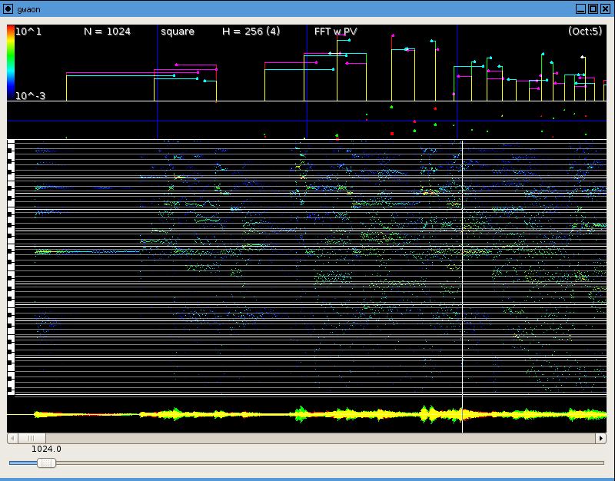Click the right arrow of horizontal scrollbar
This screenshot has width=615, height=481.
[x=601, y=438]
